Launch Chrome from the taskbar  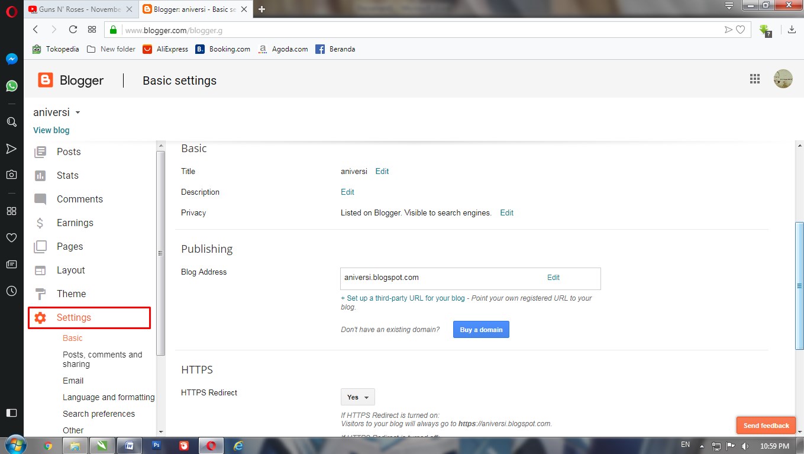click(x=49, y=446)
